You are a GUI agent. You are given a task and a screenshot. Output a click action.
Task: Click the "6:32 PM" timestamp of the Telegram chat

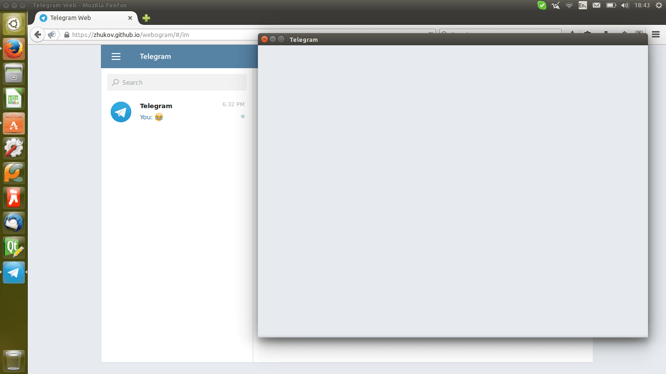click(234, 104)
